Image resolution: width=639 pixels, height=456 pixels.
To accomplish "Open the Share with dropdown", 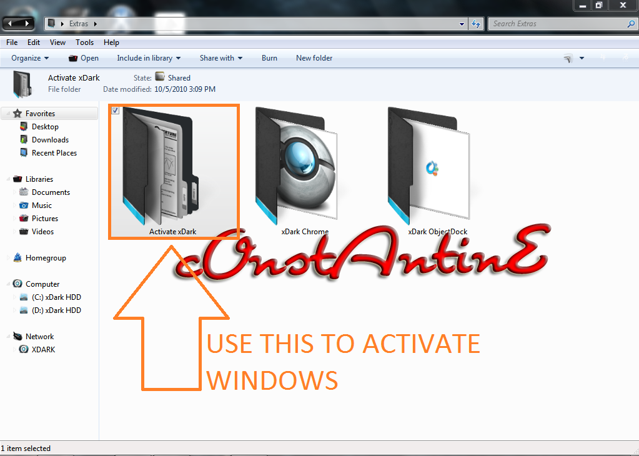I will pos(221,58).
